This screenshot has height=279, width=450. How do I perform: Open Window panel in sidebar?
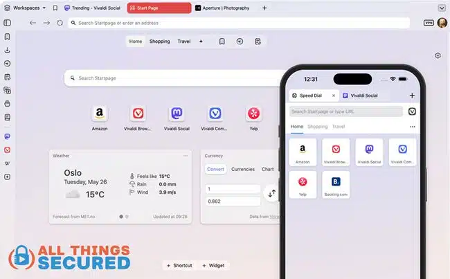7,104
